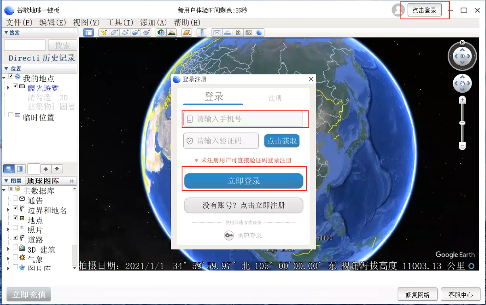
Task: Click the 修复网络 button
Action: click(418, 295)
